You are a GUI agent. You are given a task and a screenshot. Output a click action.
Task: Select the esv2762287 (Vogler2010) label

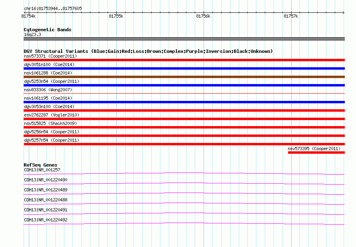[x=52, y=115]
